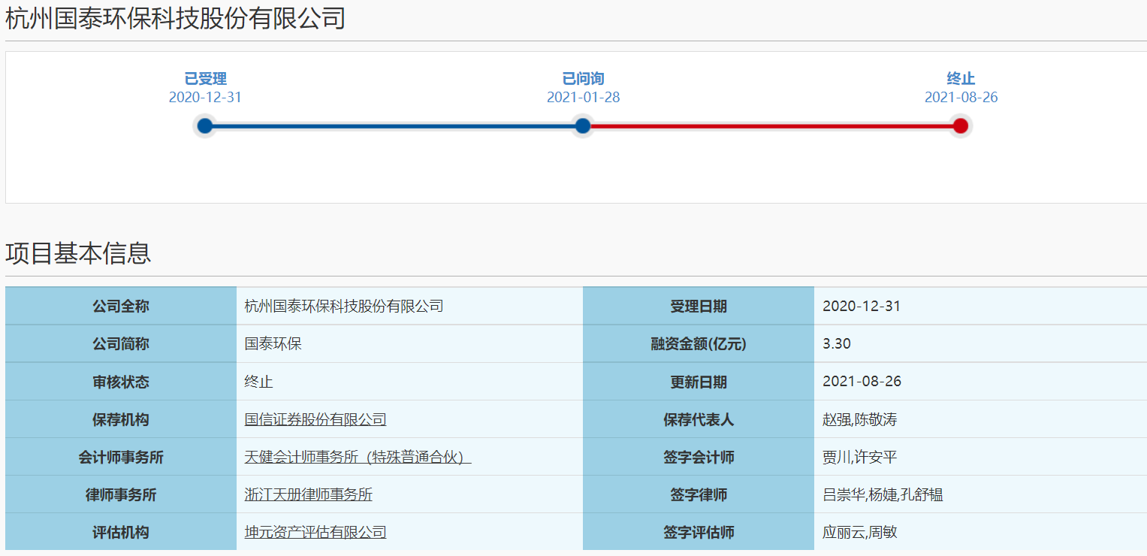Click the 评估机构 header cell
Viewport: 1147px width, 556px height.
pos(121,532)
